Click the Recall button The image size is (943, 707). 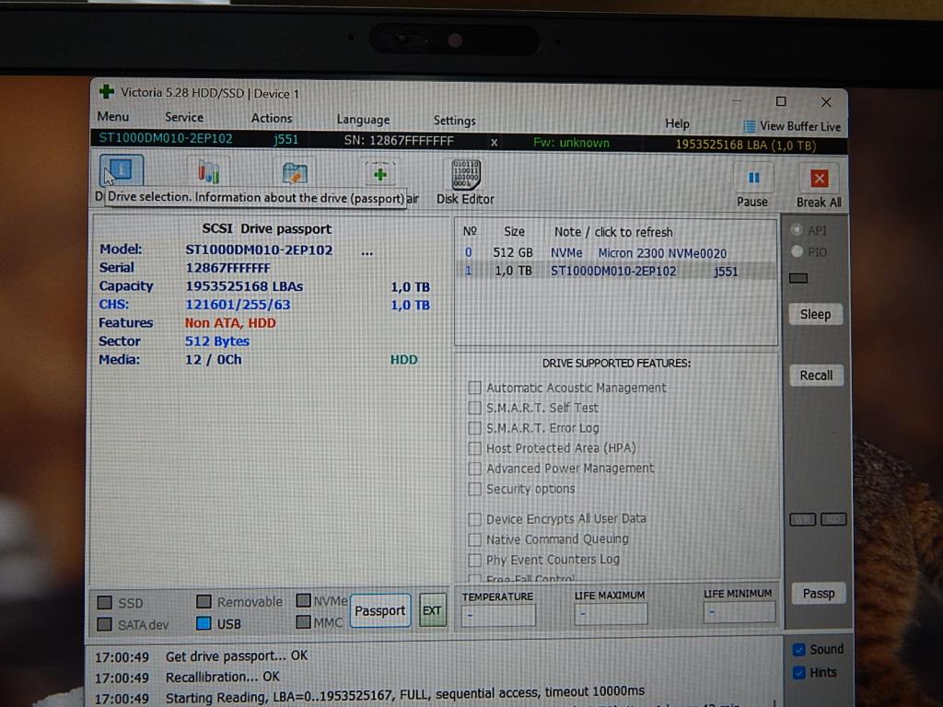pyautogui.click(x=816, y=376)
